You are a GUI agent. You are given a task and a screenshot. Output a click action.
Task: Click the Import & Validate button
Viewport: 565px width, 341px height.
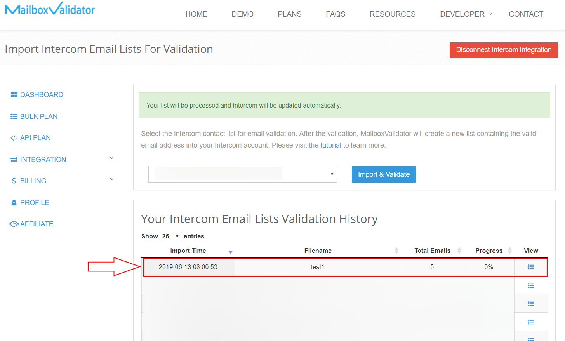[384, 174]
